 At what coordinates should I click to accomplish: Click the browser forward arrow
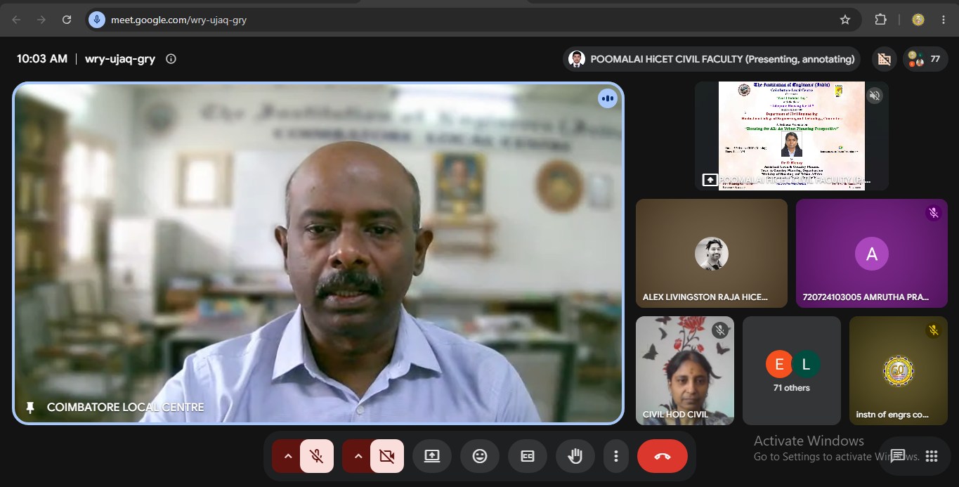[41, 20]
